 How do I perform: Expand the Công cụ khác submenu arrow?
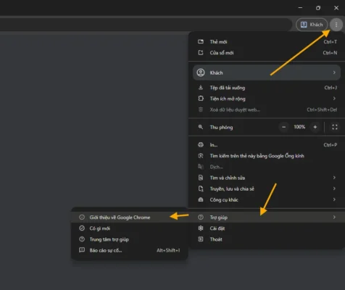click(334, 199)
